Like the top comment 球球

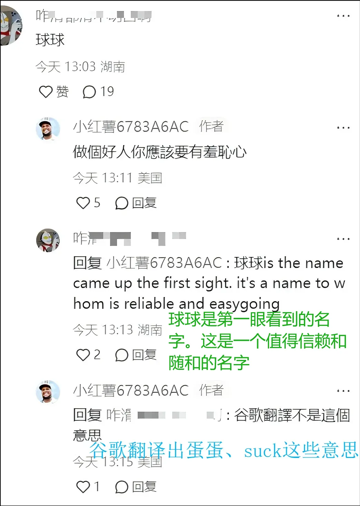53,92
